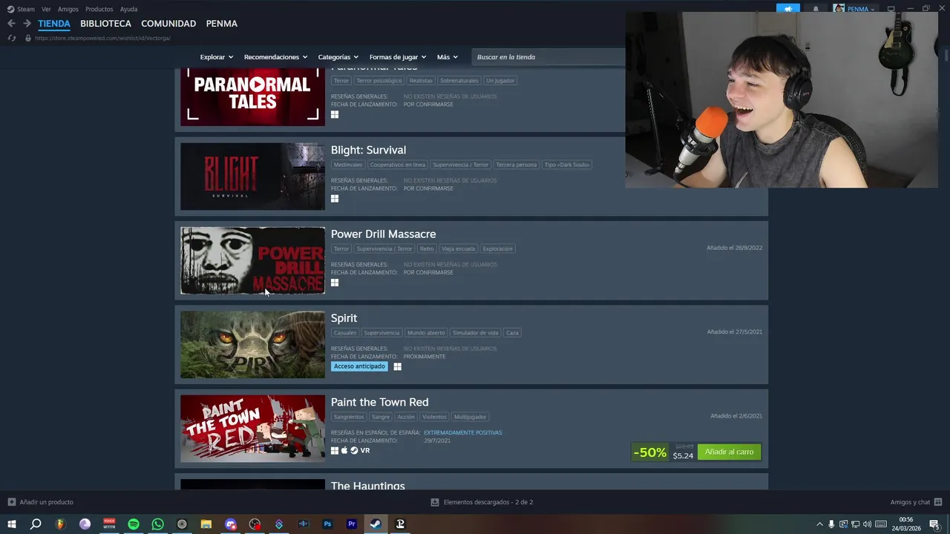This screenshot has height=534, width=950.
Task: Open the PENMA account dropdown
Action: (854, 9)
